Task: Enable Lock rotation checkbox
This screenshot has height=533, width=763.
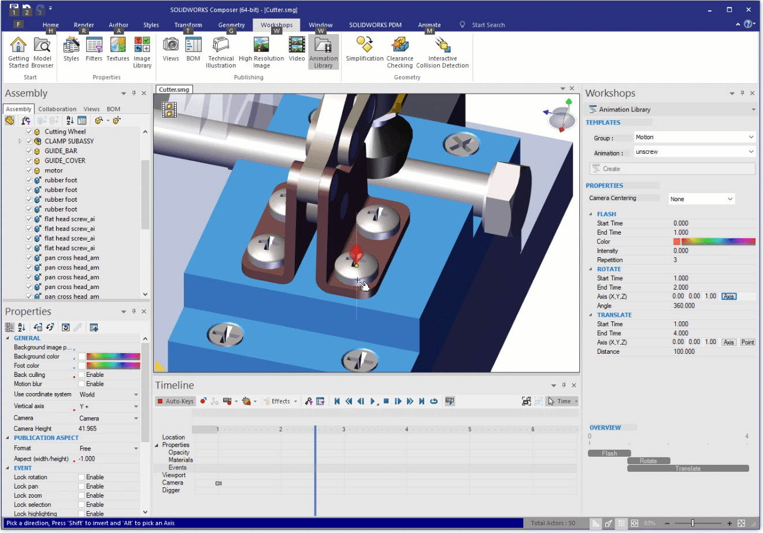Action: [82, 478]
